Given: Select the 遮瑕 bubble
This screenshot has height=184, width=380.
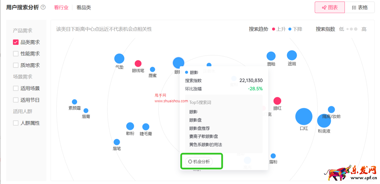Looking at the screenshot, I should 291,56.
